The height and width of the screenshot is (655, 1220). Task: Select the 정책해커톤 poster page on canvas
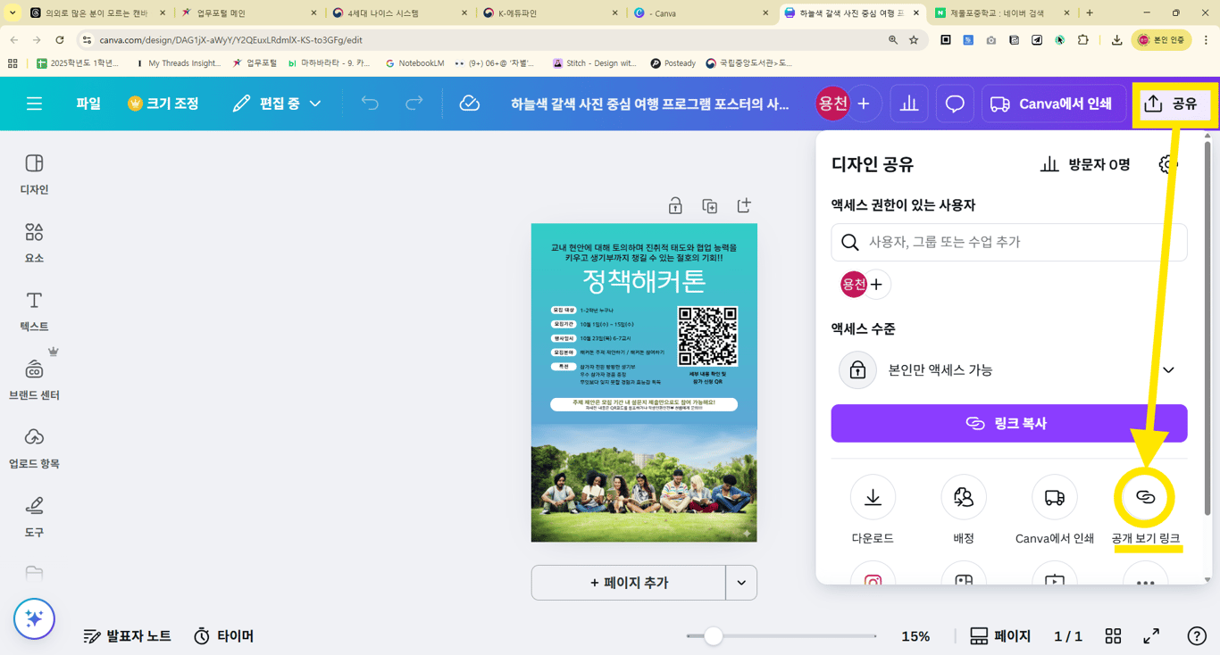click(x=644, y=383)
